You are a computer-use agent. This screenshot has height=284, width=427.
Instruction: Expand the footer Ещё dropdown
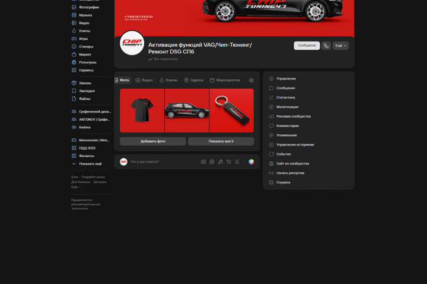coord(76,187)
